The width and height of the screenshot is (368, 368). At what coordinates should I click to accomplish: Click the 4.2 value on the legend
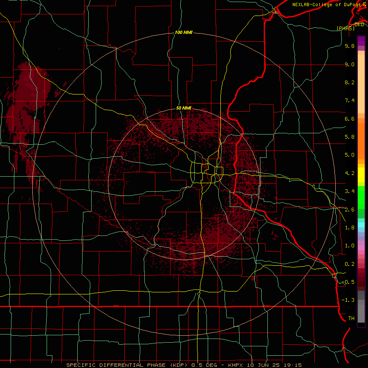tap(350, 173)
